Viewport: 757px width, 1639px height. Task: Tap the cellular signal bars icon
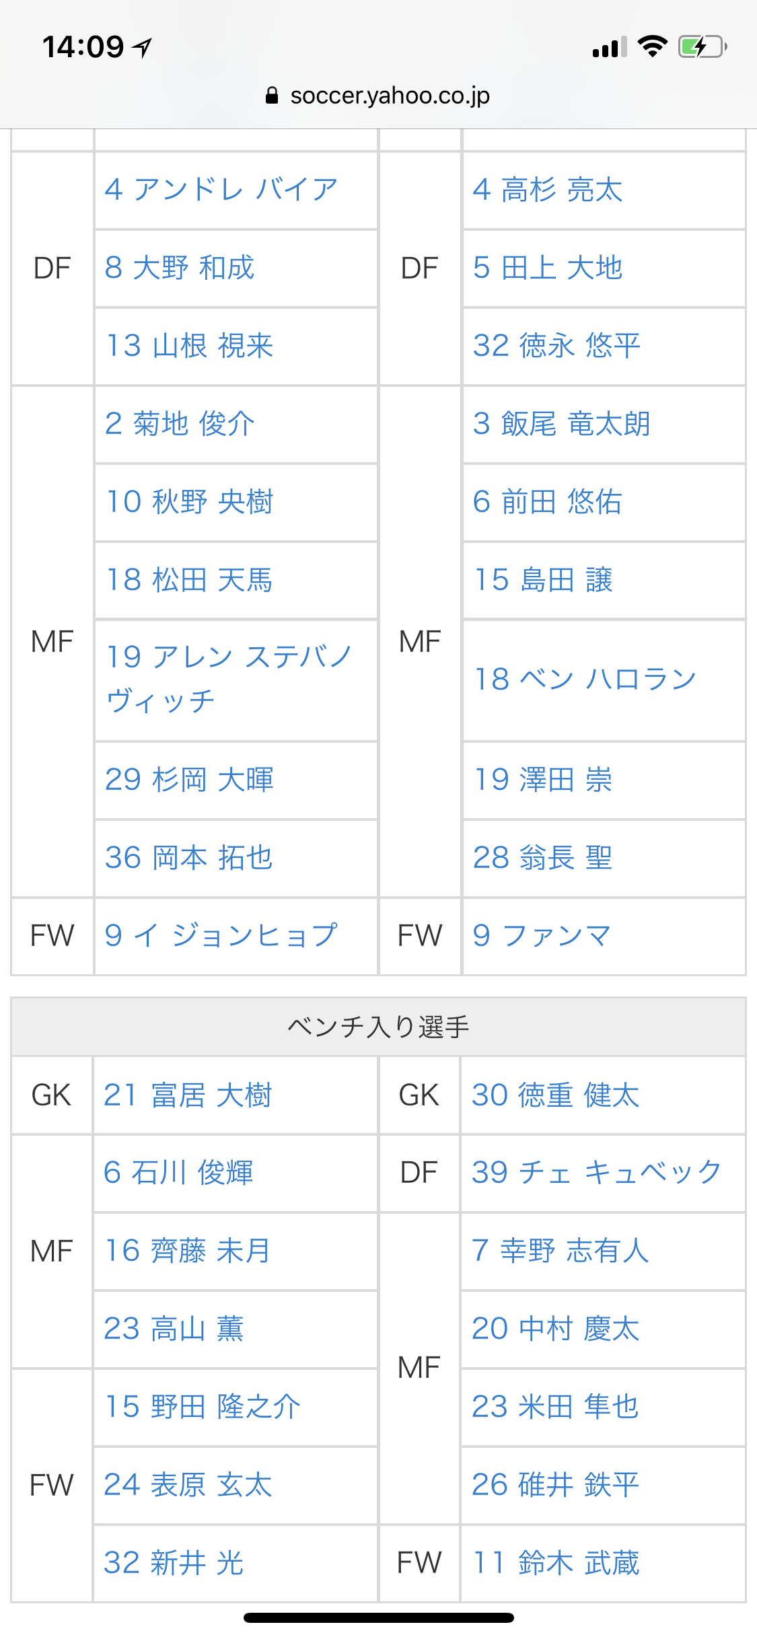tap(609, 47)
